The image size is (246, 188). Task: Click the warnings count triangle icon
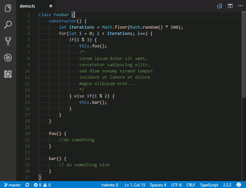tap(47, 185)
